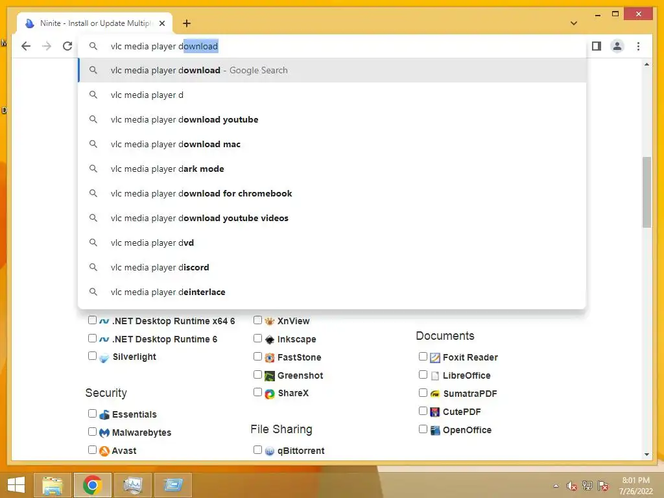Tick the SumatraPDF checkbox
This screenshot has height=498, width=664.
423,393
